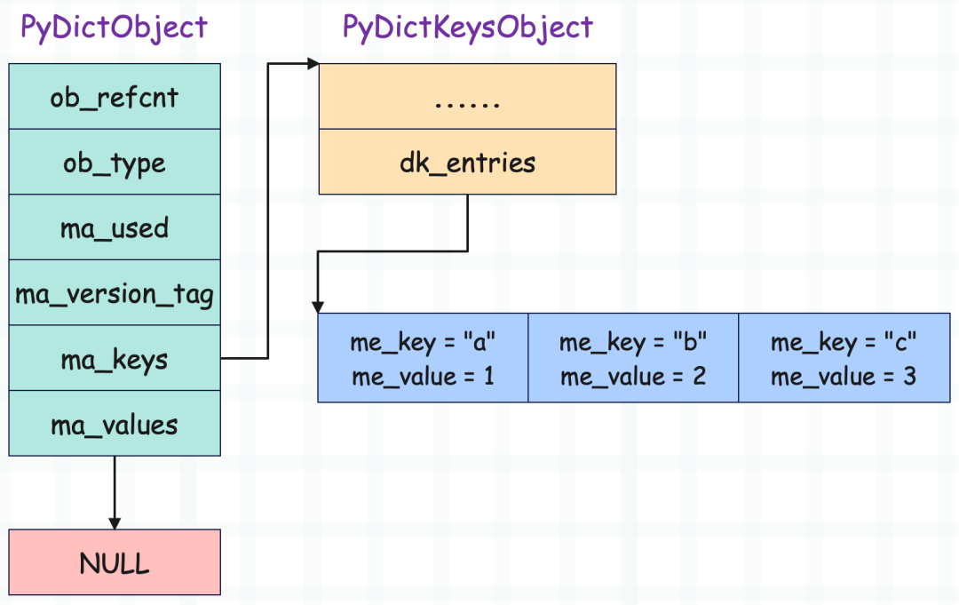959x605 pixels.
Task: Click the PyDictObject title
Action: tap(114, 28)
